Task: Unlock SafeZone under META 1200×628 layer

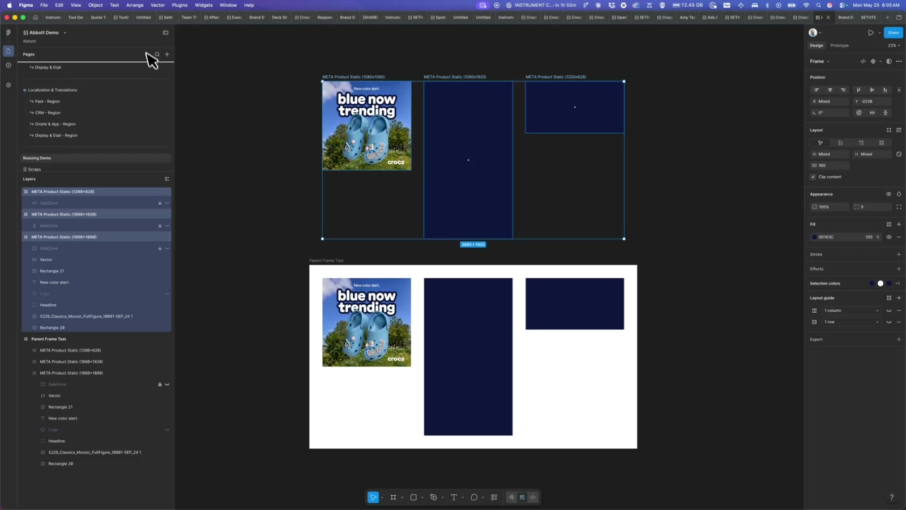Action: (x=160, y=203)
